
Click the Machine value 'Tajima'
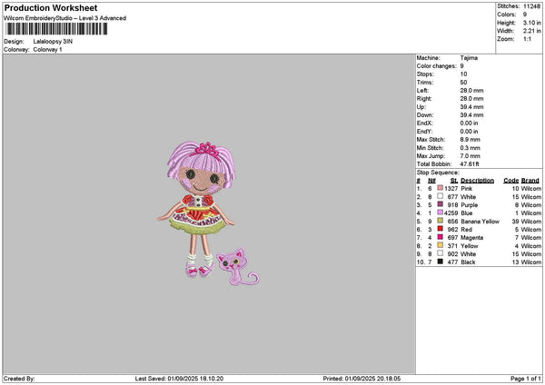pos(469,58)
